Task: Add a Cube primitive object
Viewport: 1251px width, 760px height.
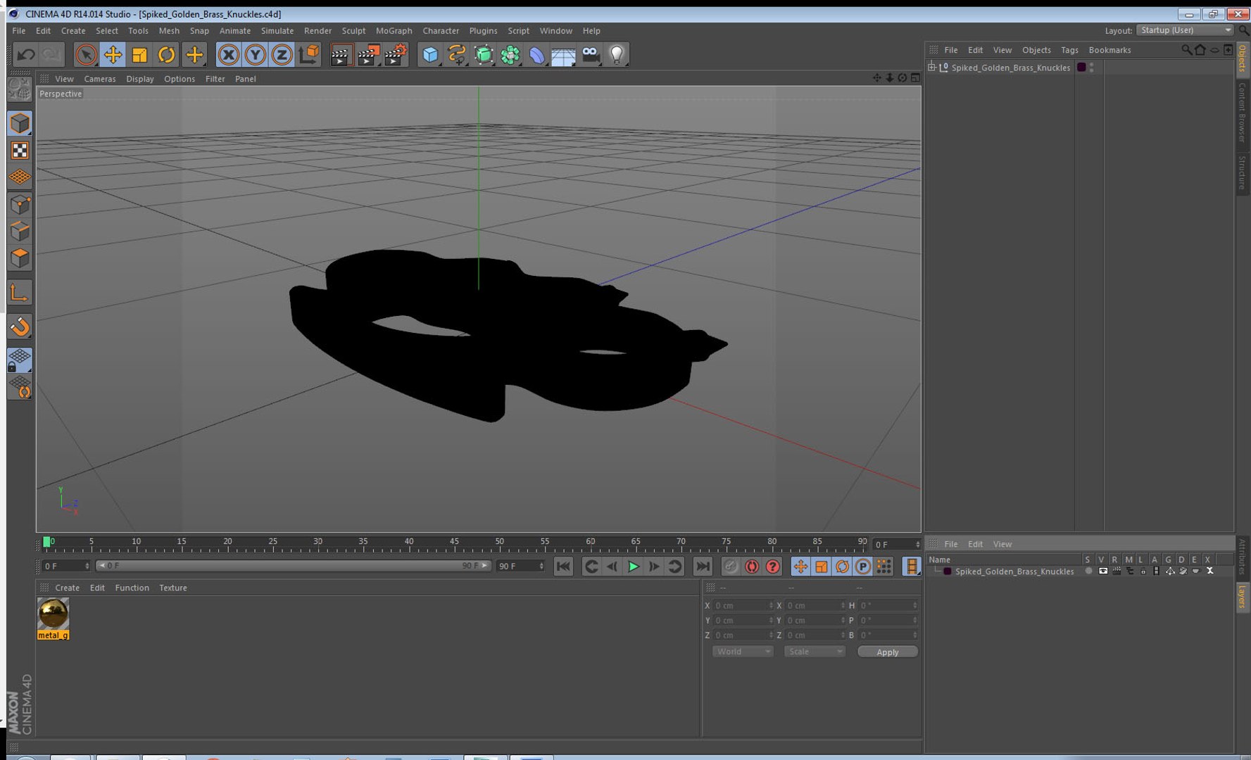Action: 430,54
